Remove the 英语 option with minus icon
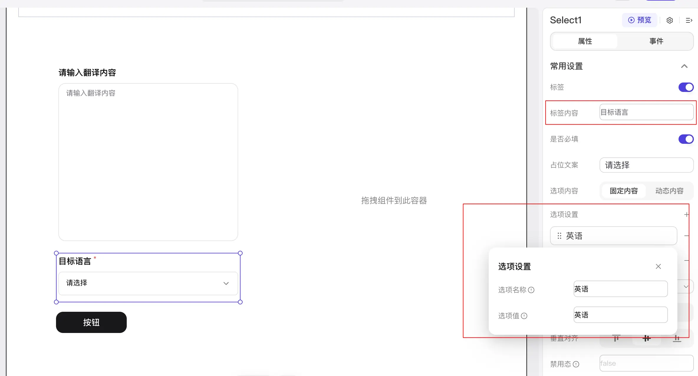The height and width of the screenshot is (376, 698). [687, 236]
